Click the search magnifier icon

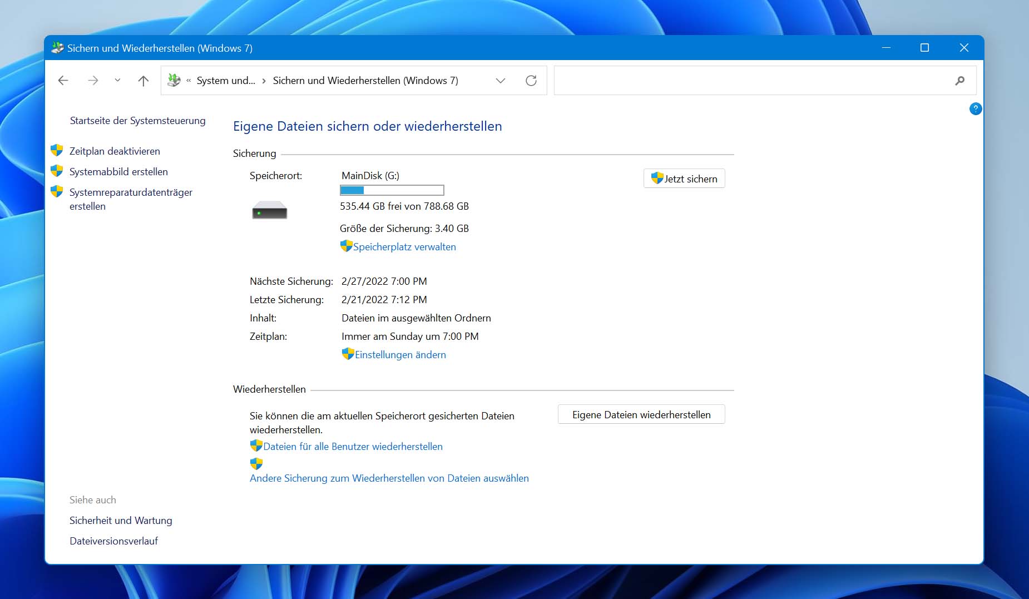(x=959, y=81)
